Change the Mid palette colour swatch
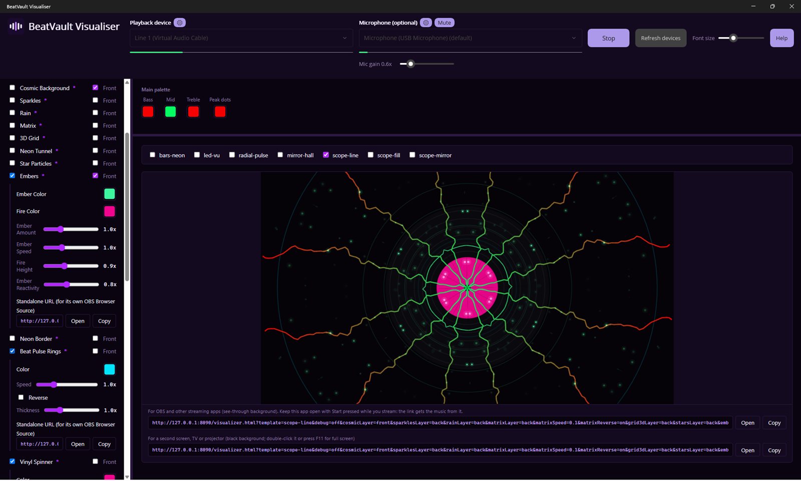 pyautogui.click(x=171, y=112)
